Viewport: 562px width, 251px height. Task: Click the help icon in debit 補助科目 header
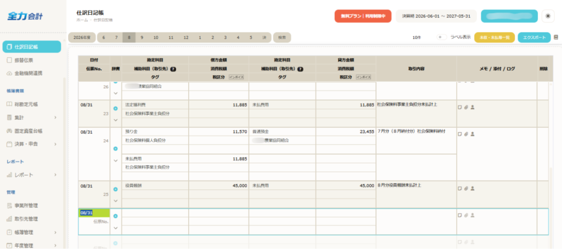point(173,69)
